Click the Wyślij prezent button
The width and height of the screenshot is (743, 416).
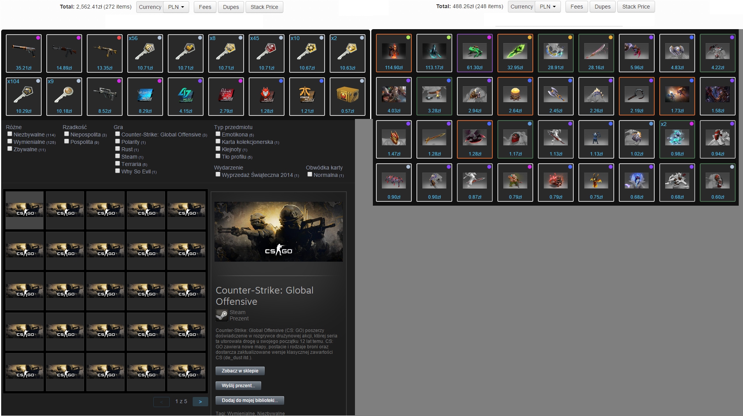pos(238,386)
